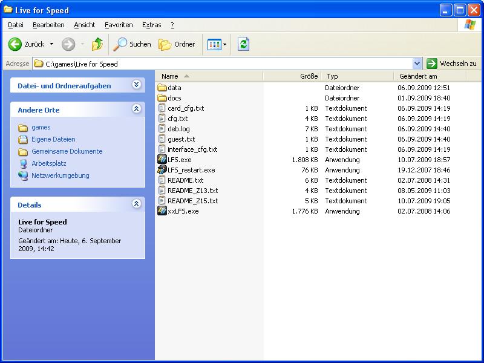The image size is (484, 363).
Task: Click the size value 1.808 KB
Action: pyautogui.click(x=305, y=160)
